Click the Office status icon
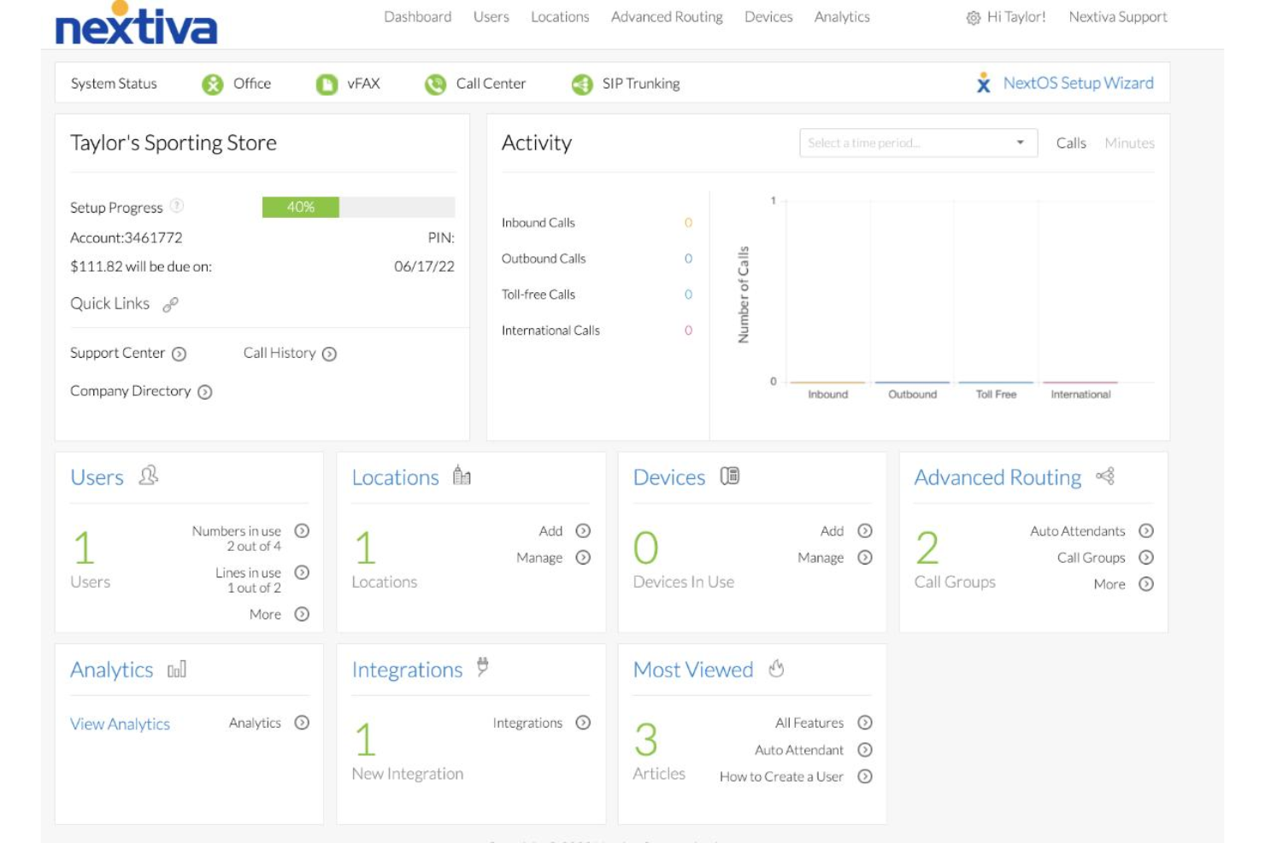The width and height of the screenshot is (1265, 843). pyautogui.click(x=212, y=85)
